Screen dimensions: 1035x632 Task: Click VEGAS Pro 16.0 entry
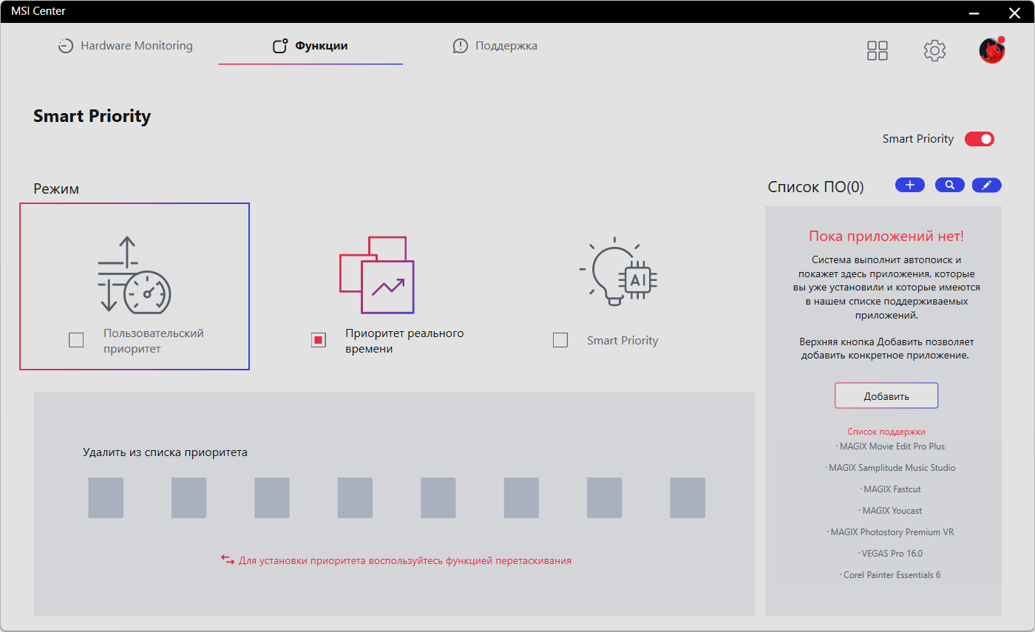[891, 554]
